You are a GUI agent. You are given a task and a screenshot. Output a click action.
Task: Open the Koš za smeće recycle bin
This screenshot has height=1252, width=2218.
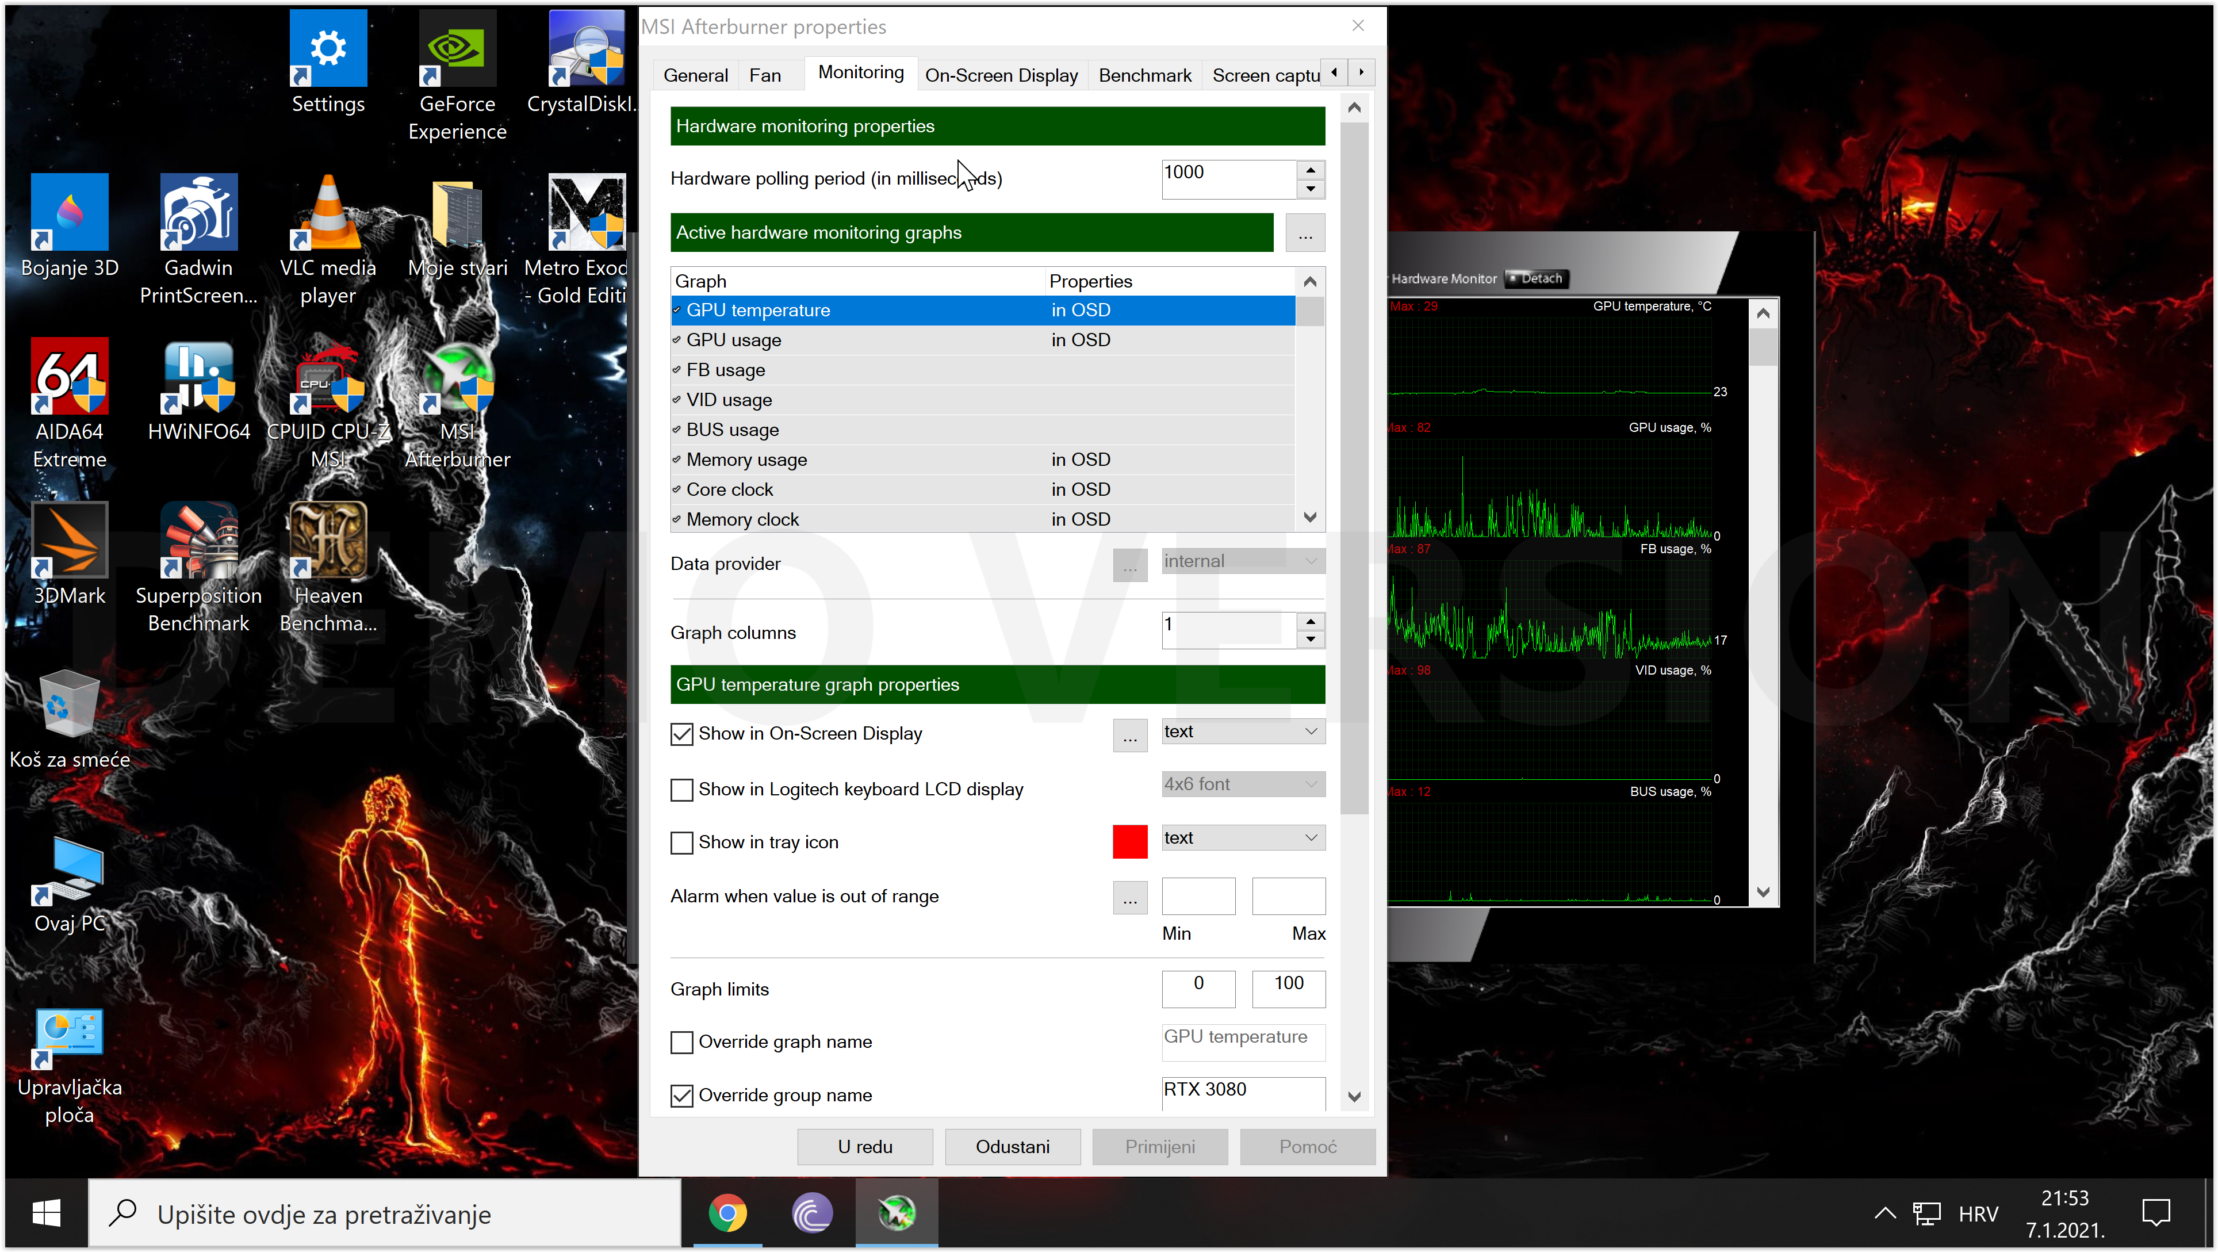tap(70, 718)
